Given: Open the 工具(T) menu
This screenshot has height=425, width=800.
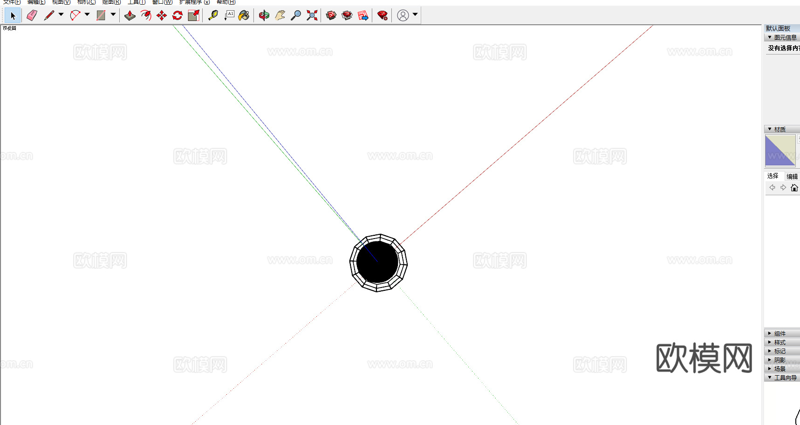Looking at the screenshot, I should pos(137,2).
